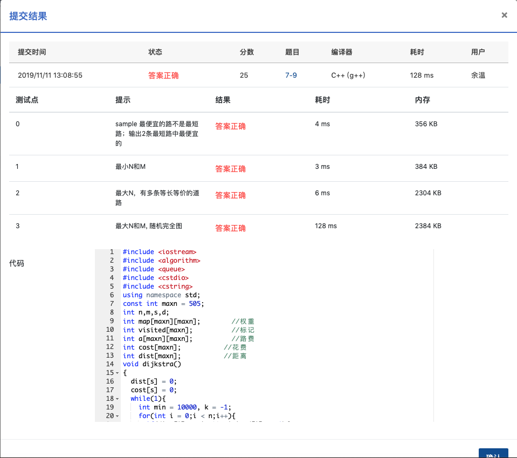Viewport: 517px width, 458px height.
Task: Click the 确认 button at the bottom right
Action: (493, 453)
